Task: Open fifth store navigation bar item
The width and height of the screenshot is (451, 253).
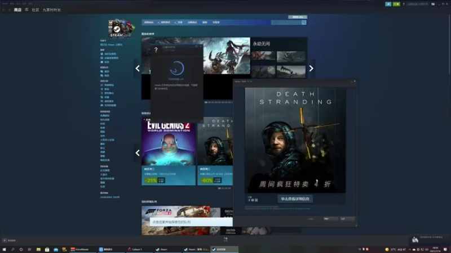Action: pos(205,22)
